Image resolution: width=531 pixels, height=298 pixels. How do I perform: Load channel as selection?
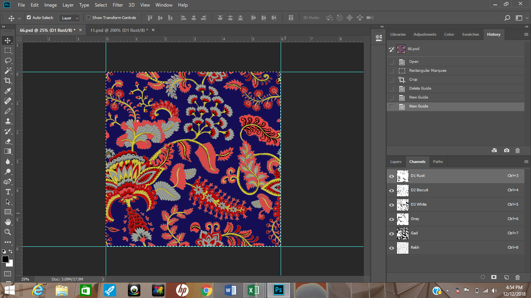(x=482, y=277)
